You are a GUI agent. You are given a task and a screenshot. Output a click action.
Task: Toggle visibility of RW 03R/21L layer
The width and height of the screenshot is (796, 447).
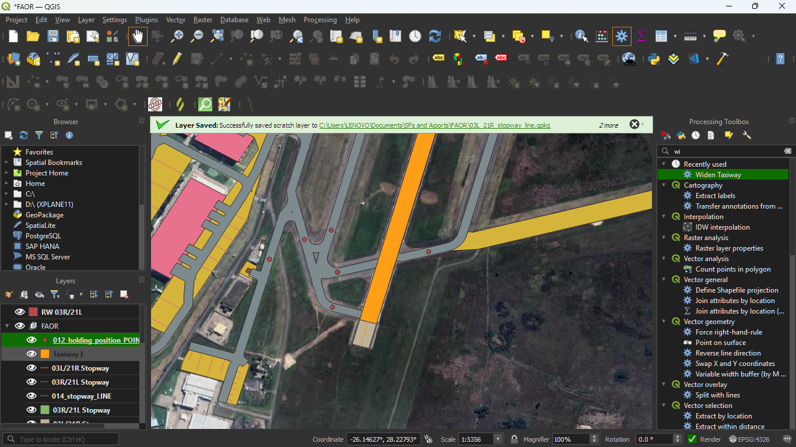pos(20,312)
